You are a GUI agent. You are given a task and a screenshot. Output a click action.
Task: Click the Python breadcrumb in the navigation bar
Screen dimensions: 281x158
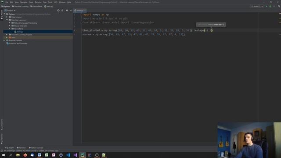click(x=6, y=6)
